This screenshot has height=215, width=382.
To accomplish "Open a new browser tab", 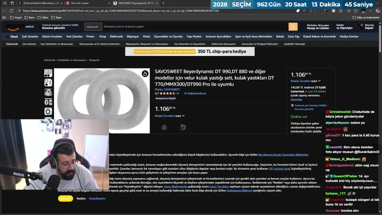I will coord(163,3).
